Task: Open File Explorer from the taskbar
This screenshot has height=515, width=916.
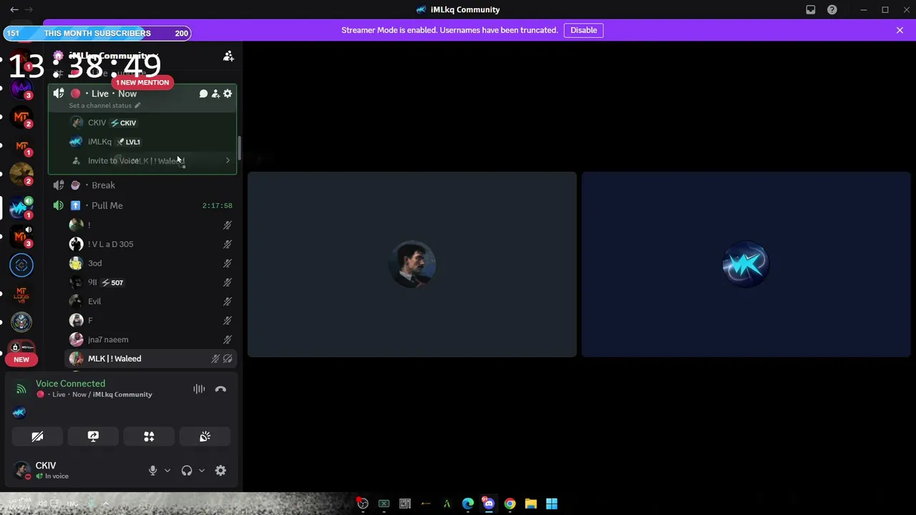Action: click(531, 504)
